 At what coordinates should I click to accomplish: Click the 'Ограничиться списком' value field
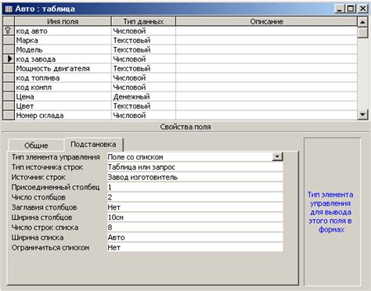[x=195, y=247]
